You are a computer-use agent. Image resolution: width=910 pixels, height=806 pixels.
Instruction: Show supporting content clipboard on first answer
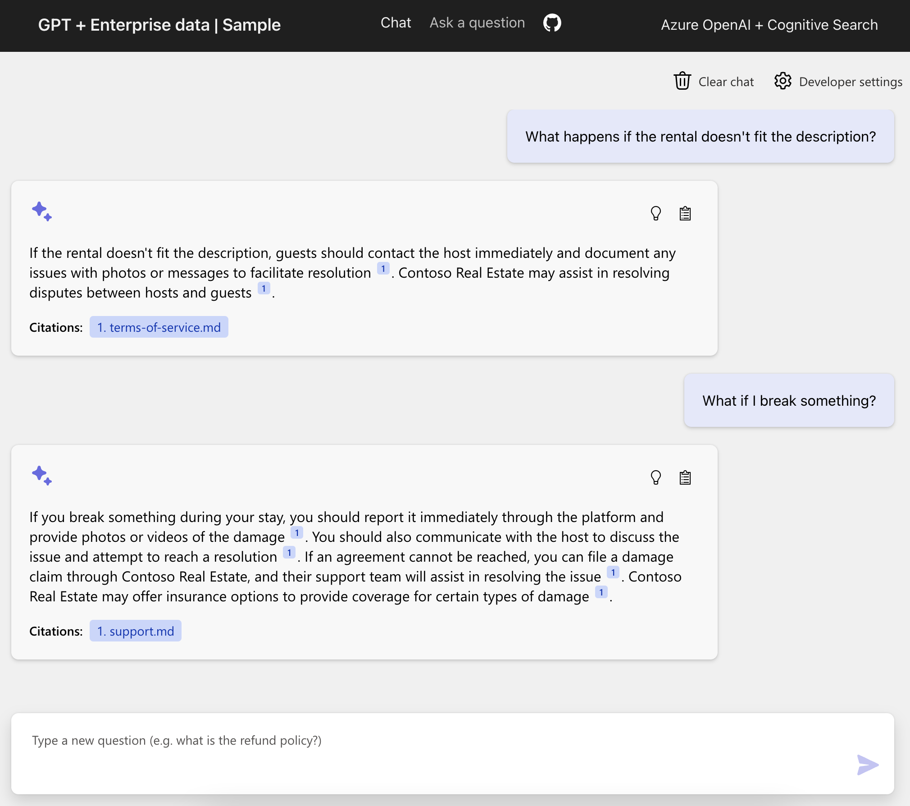point(685,213)
